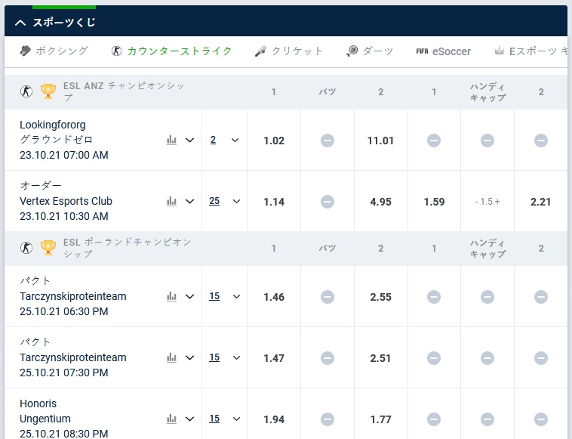This screenshot has width=572, height=439.
Task: Open markets dropdown for 07:30 PM match
Action: (x=236, y=357)
